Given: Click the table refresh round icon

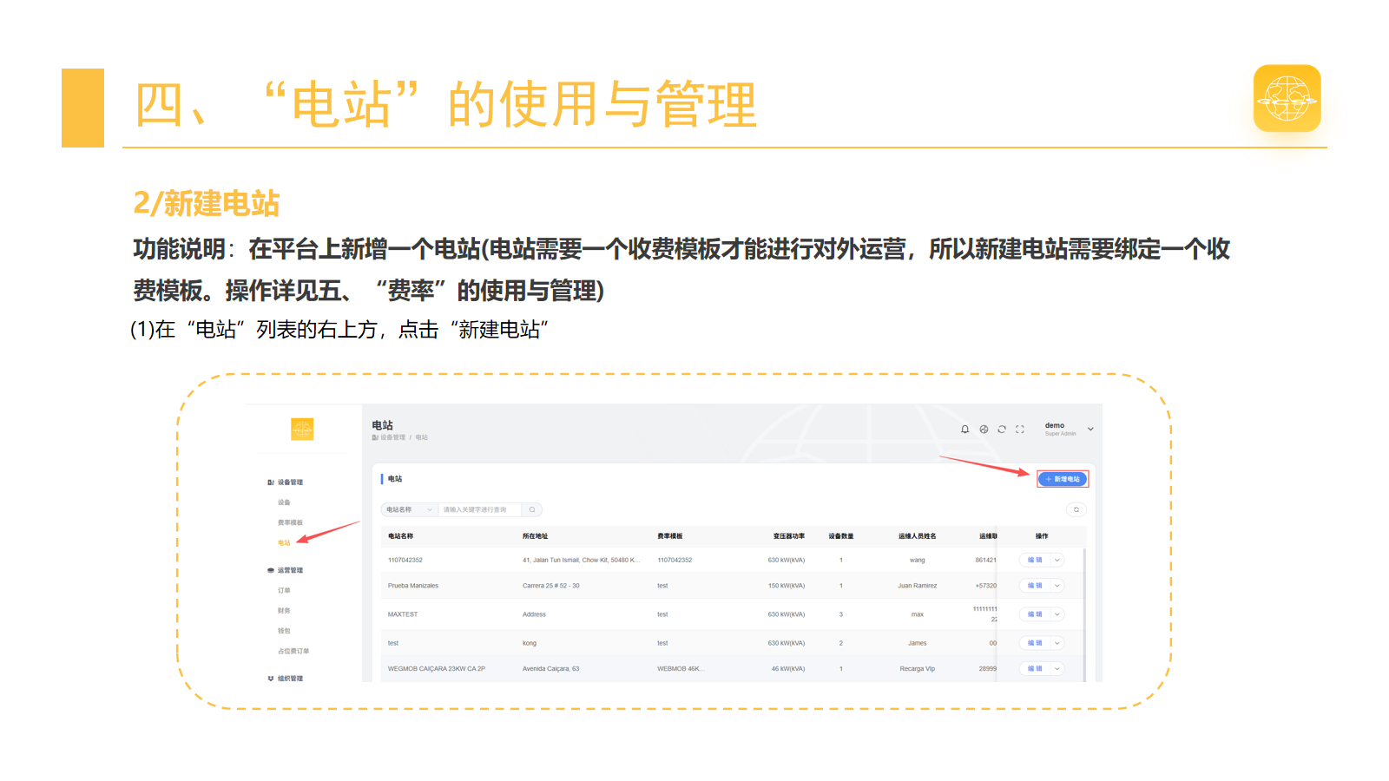Looking at the screenshot, I should pos(1076,510).
